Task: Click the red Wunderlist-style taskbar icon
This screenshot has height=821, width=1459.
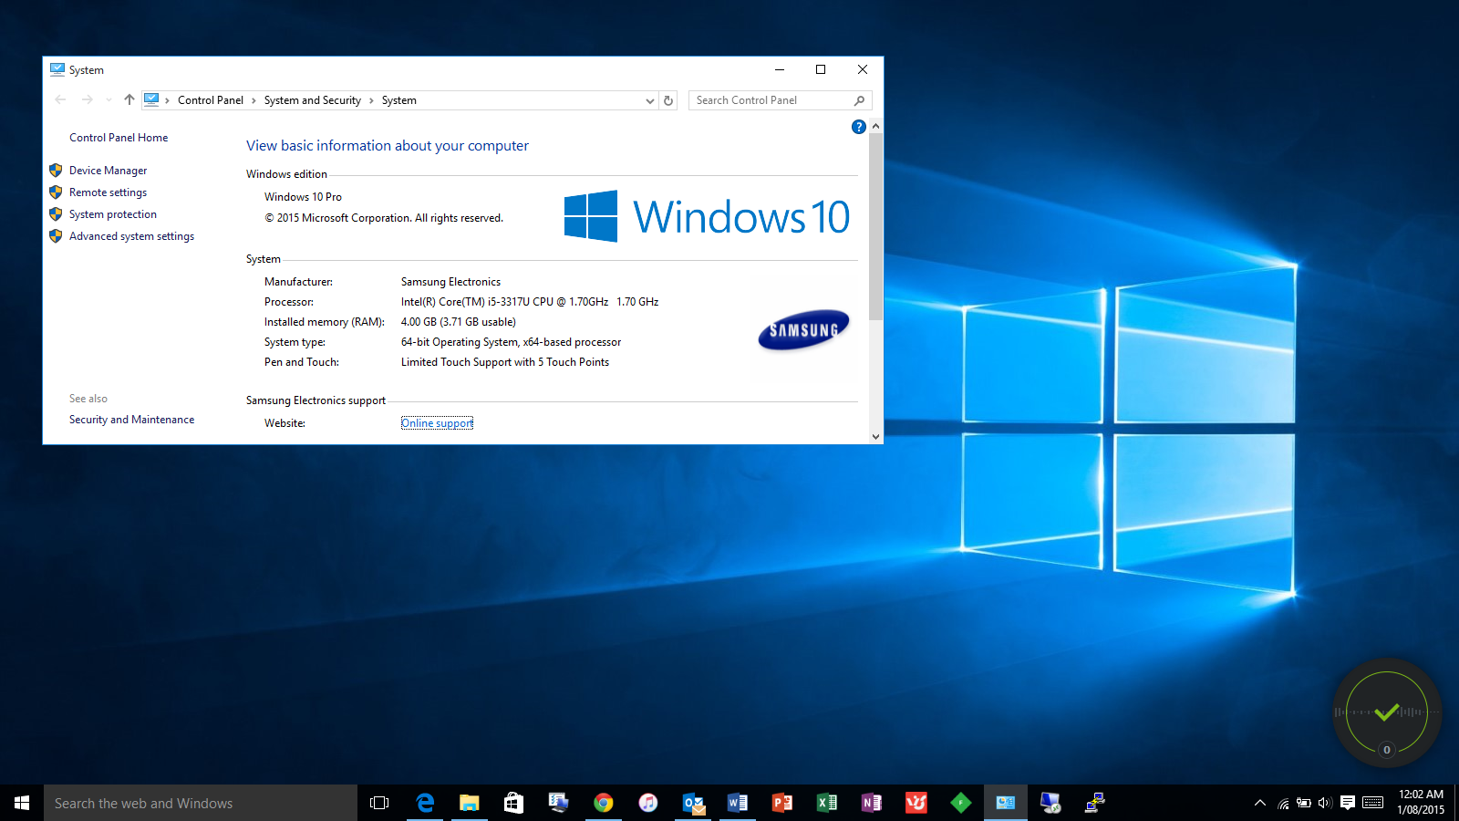Action: (916, 803)
